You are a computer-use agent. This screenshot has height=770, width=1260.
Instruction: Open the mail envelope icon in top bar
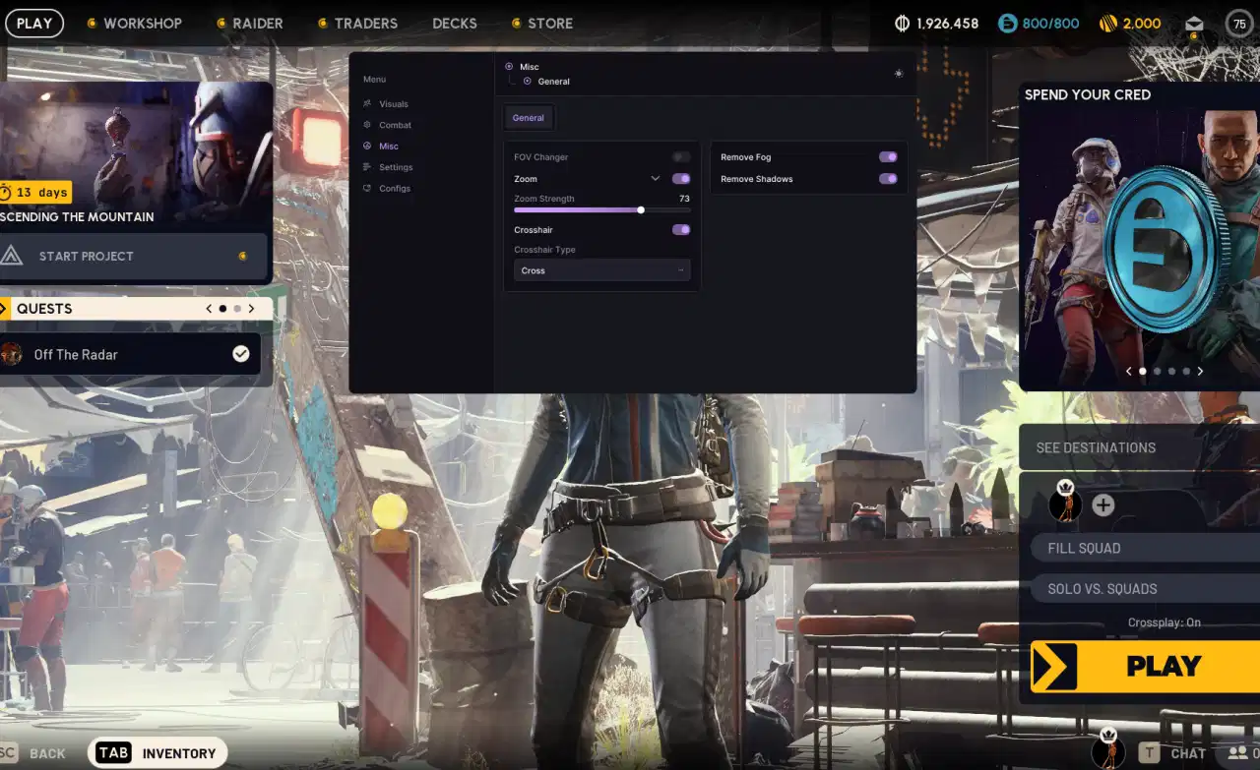[1194, 24]
